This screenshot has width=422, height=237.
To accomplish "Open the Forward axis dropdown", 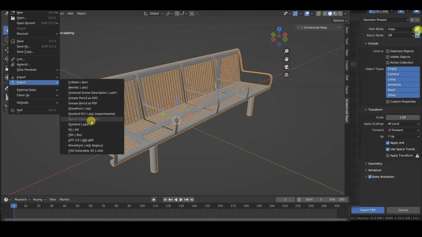I will click(x=403, y=130).
